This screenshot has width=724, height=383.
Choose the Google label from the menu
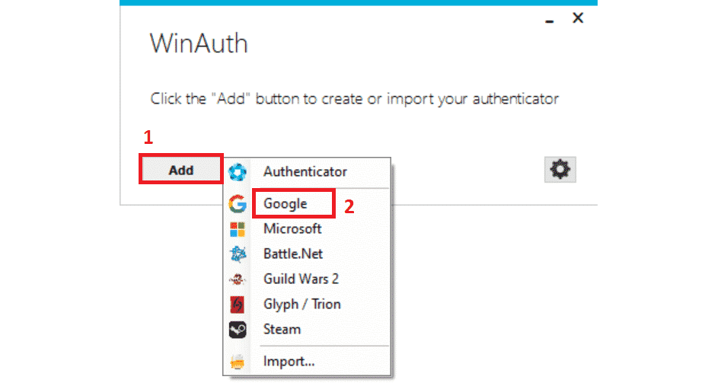285,203
